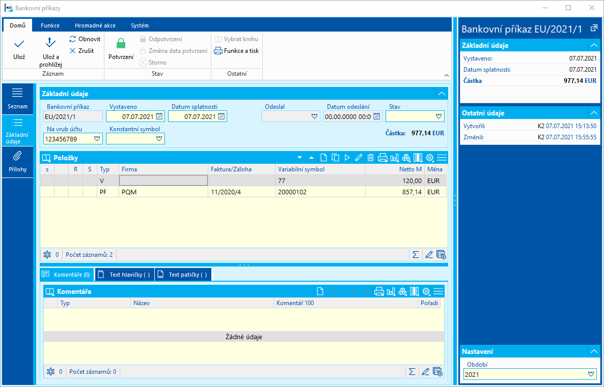Click the printer icon in Položky toolbar
The width and height of the screenshot is (604, 387).
[x=382, y=158]
